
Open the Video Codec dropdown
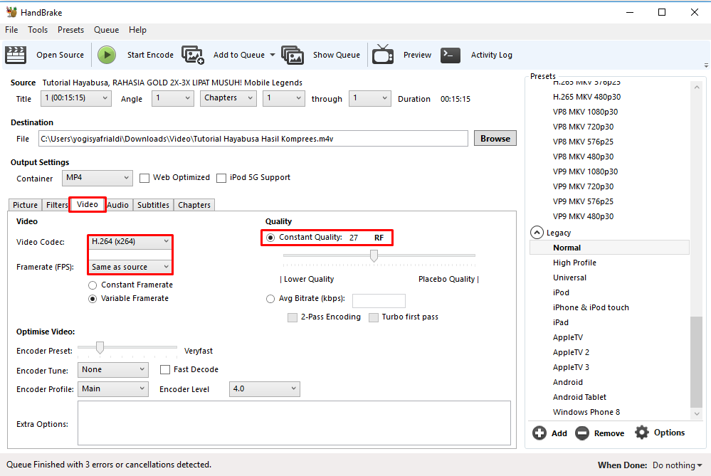(x=130, y=242)
